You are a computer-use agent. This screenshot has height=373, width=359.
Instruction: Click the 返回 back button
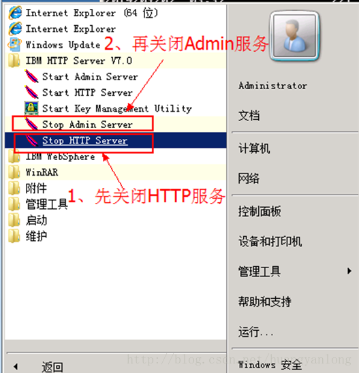pyautogui.click(x=52, y=366)
